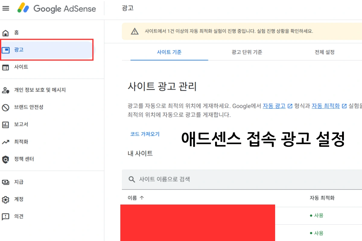Open the 자동 최적화 help link
362x241 pixels.
325,106
